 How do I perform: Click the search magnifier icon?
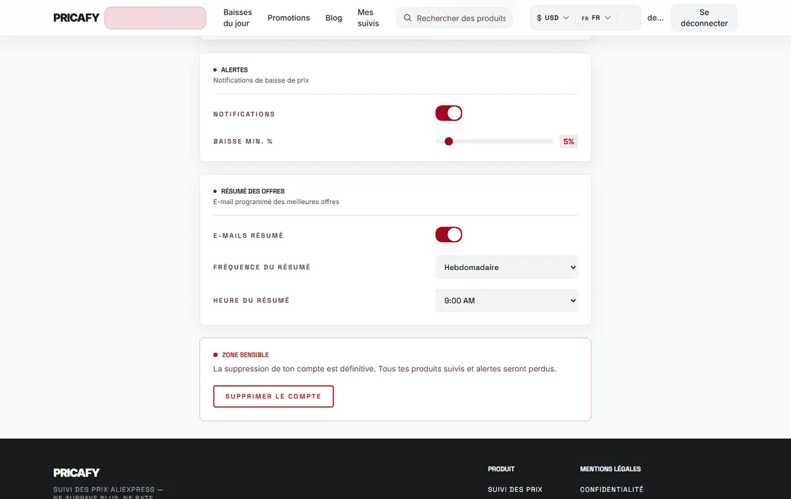(407, 18)
